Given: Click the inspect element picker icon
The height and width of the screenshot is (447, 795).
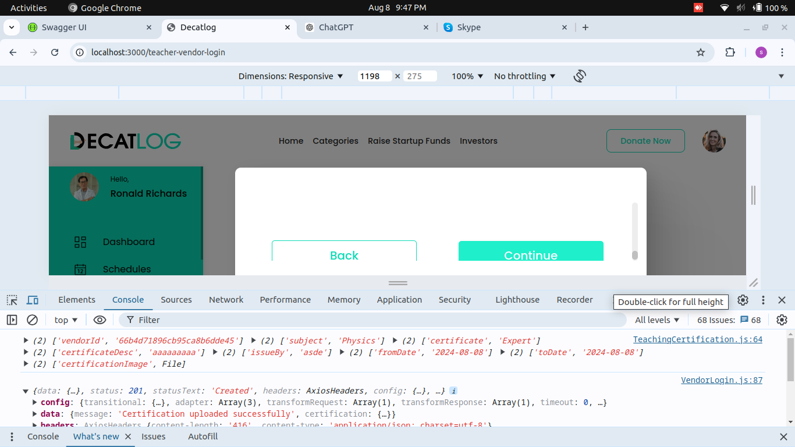Looking at the screenshot, I should coord(12,300).
